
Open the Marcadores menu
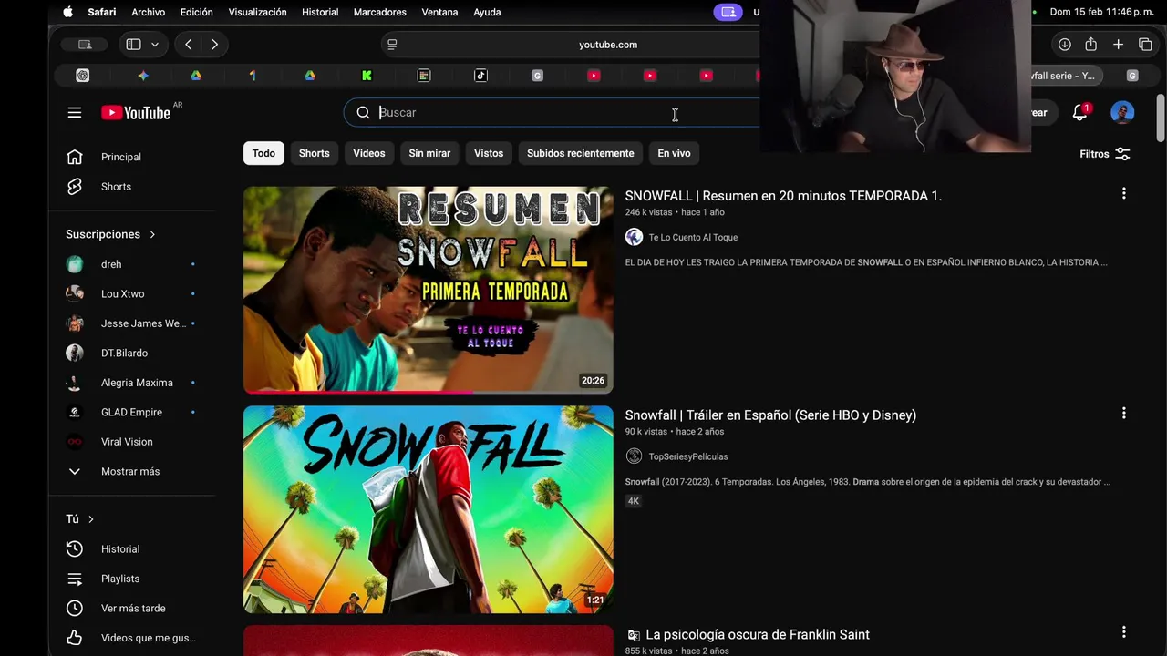coord(379,12)
